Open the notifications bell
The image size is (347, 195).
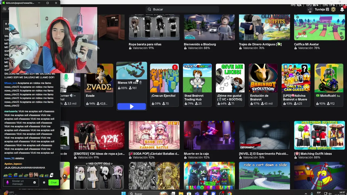point(342,9)
